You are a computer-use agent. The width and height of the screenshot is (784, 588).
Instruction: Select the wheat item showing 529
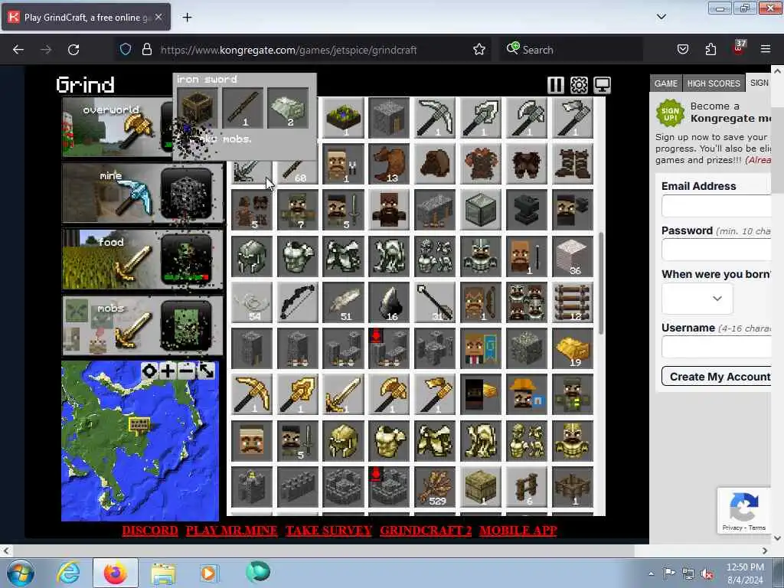point(435,487)
